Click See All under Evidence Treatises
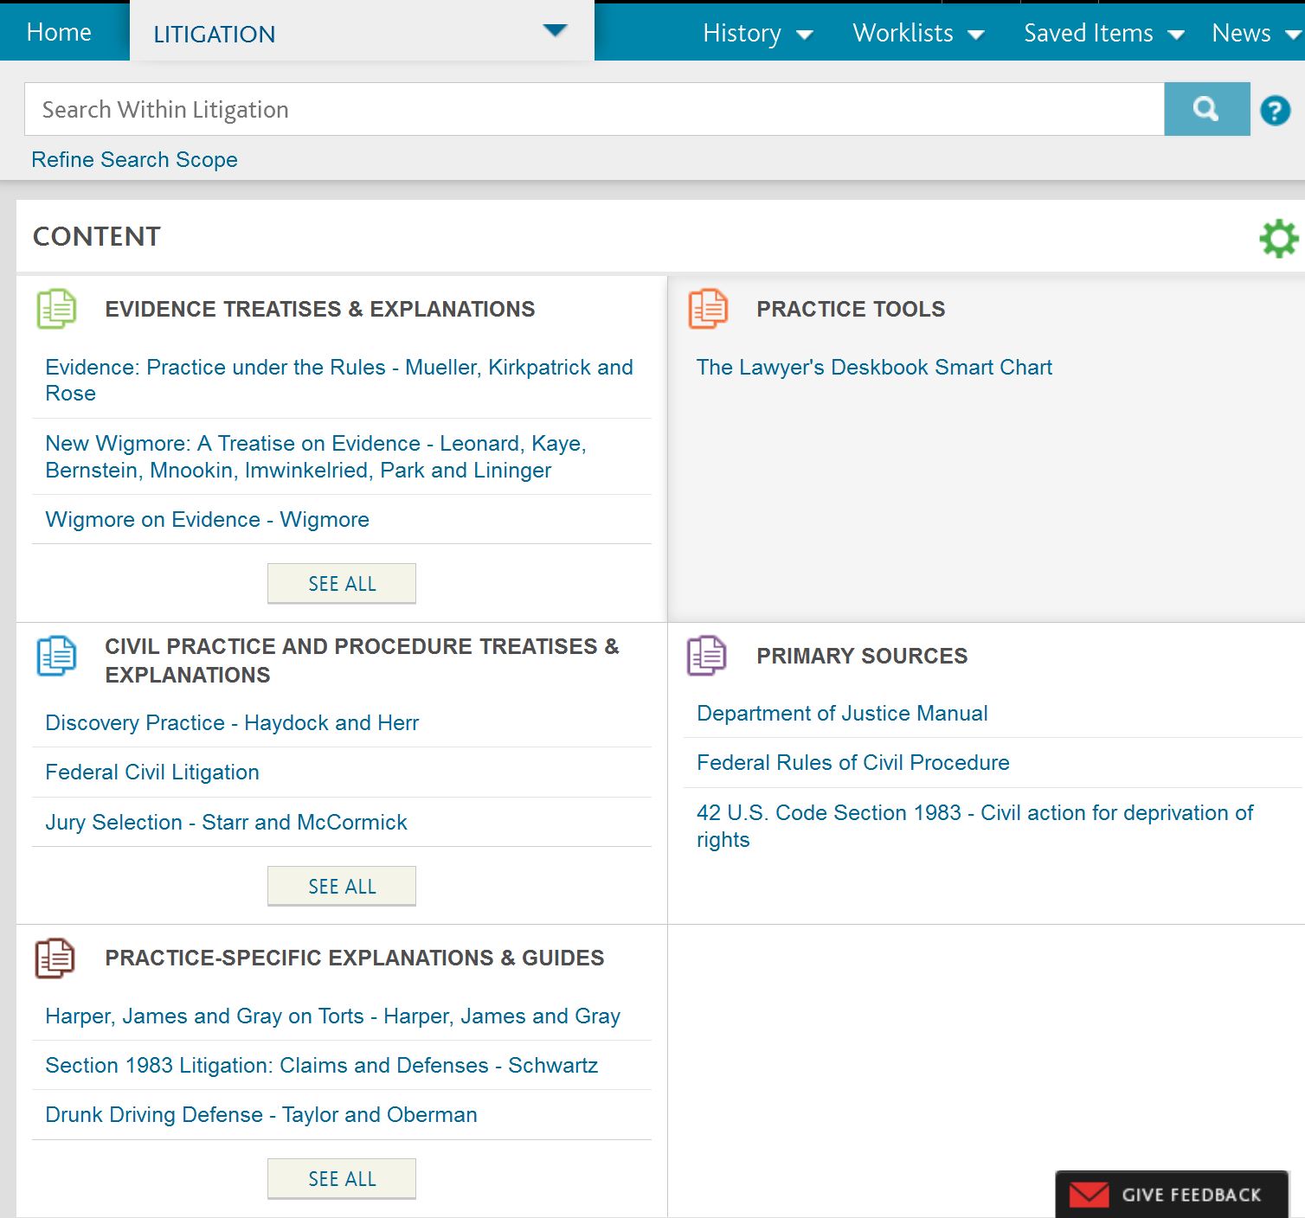 pyautogui.click(x=342, y=584)
